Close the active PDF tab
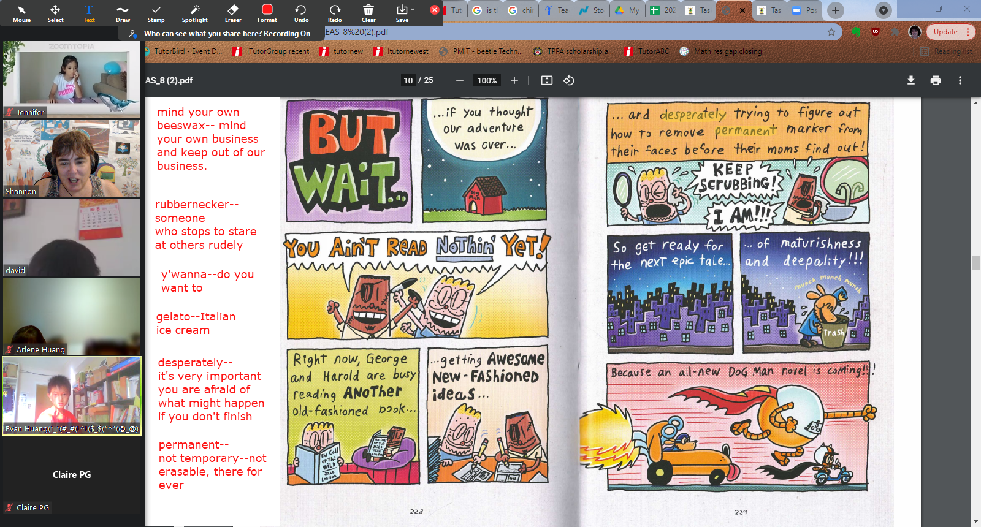Screen dimensions: 981x527 (742, 10)
